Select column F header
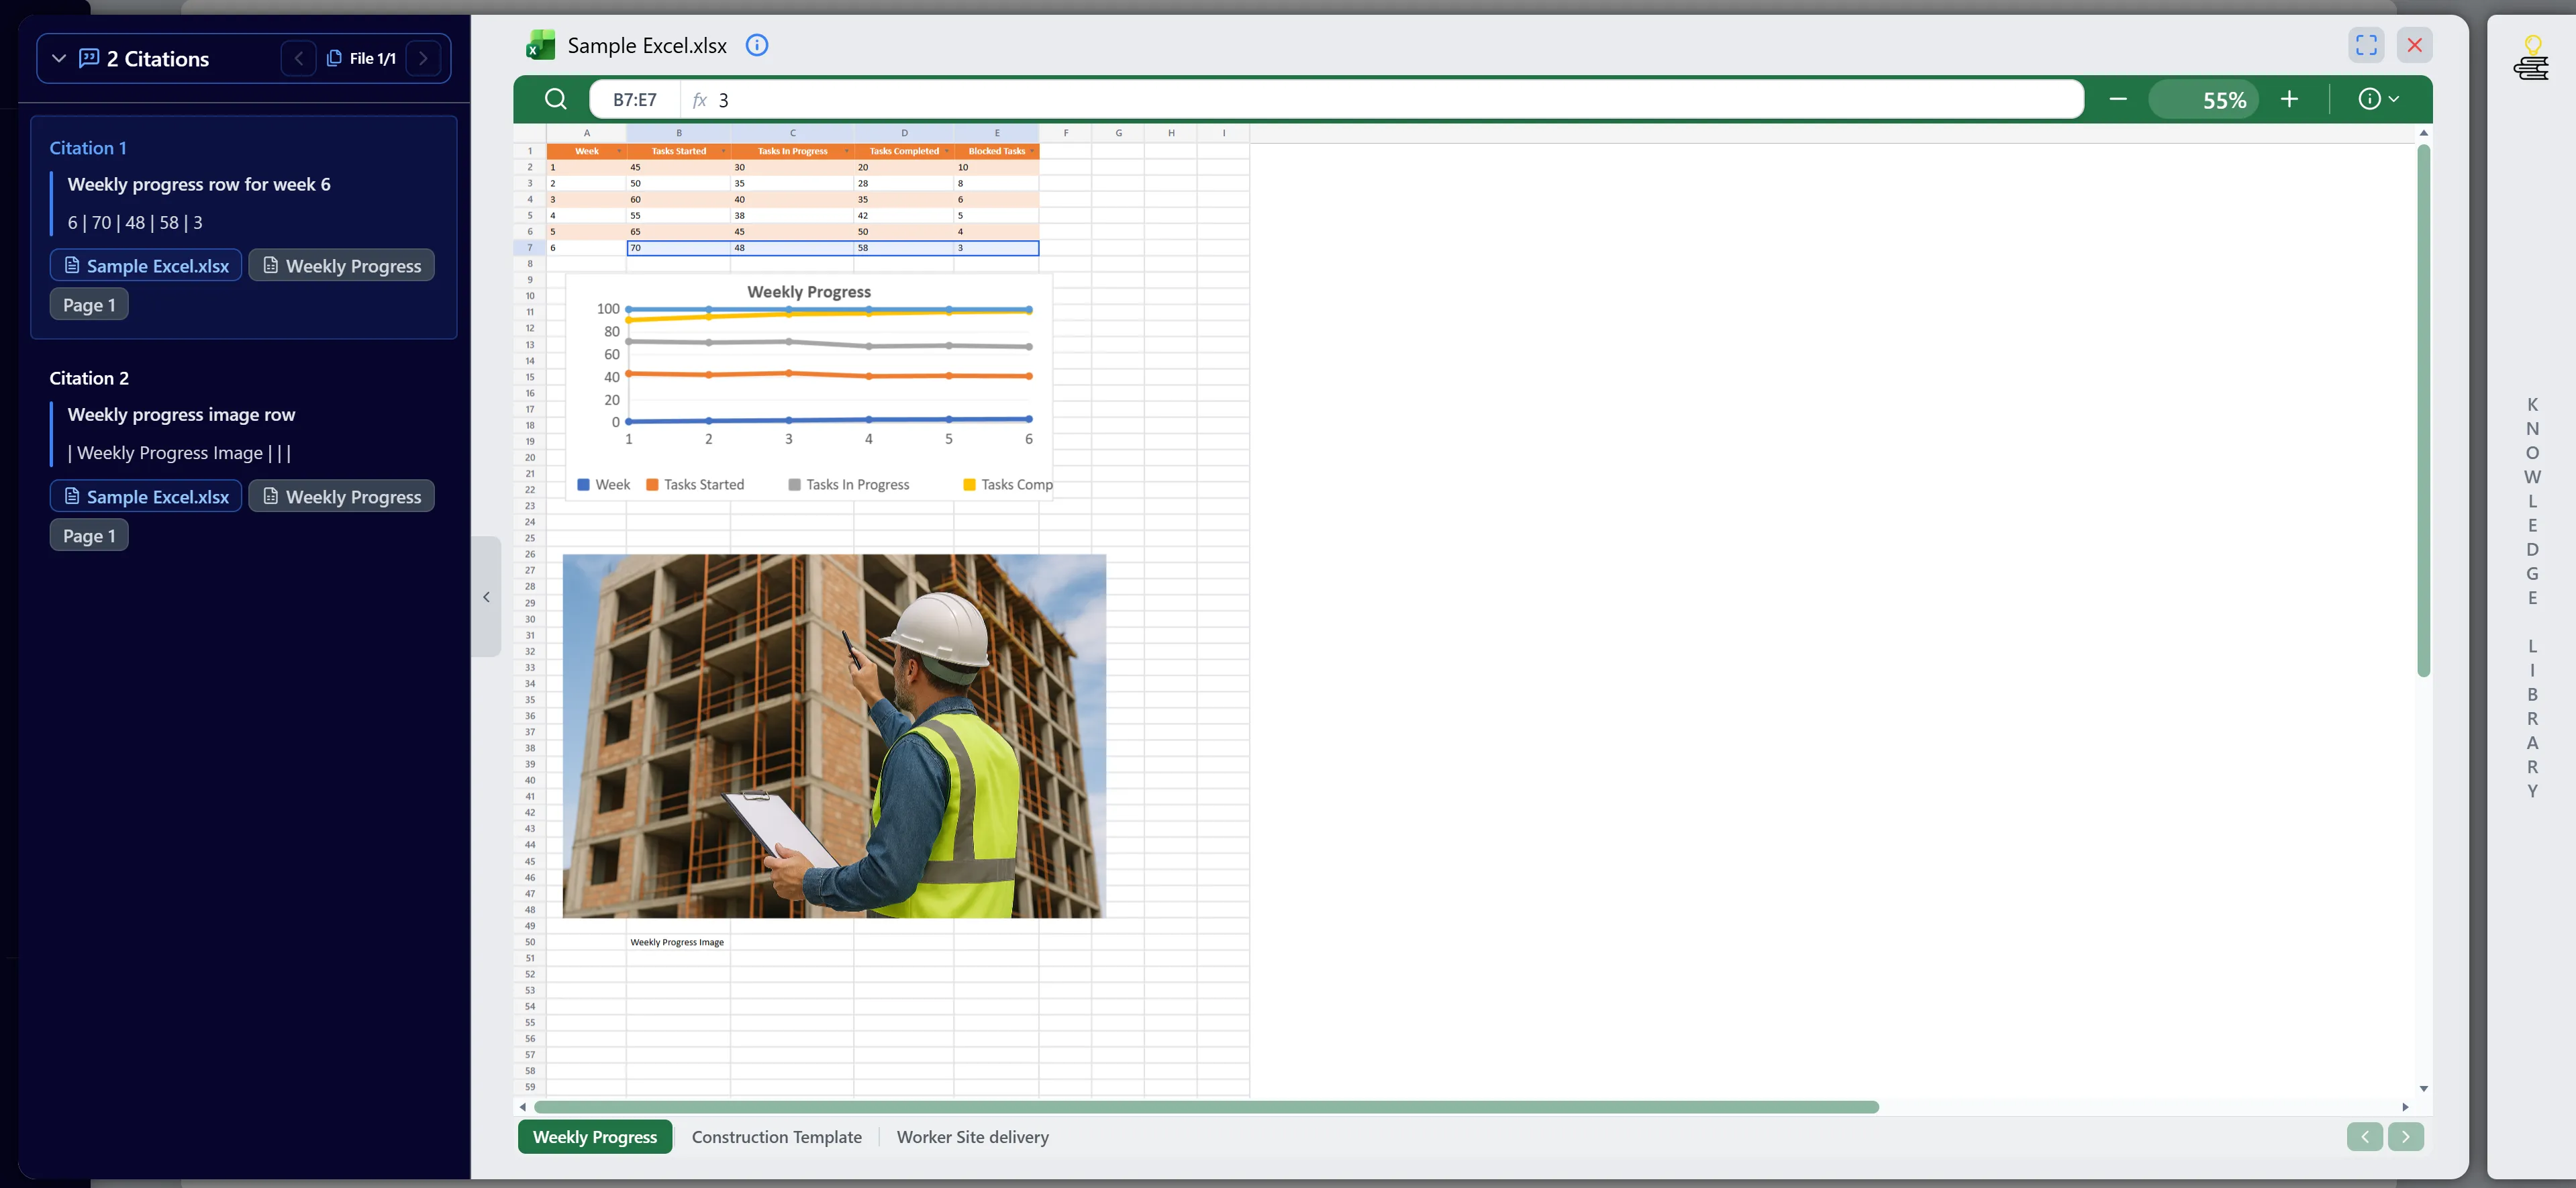Viewport: 2576px width, 1188px height. click(1066, 133)
